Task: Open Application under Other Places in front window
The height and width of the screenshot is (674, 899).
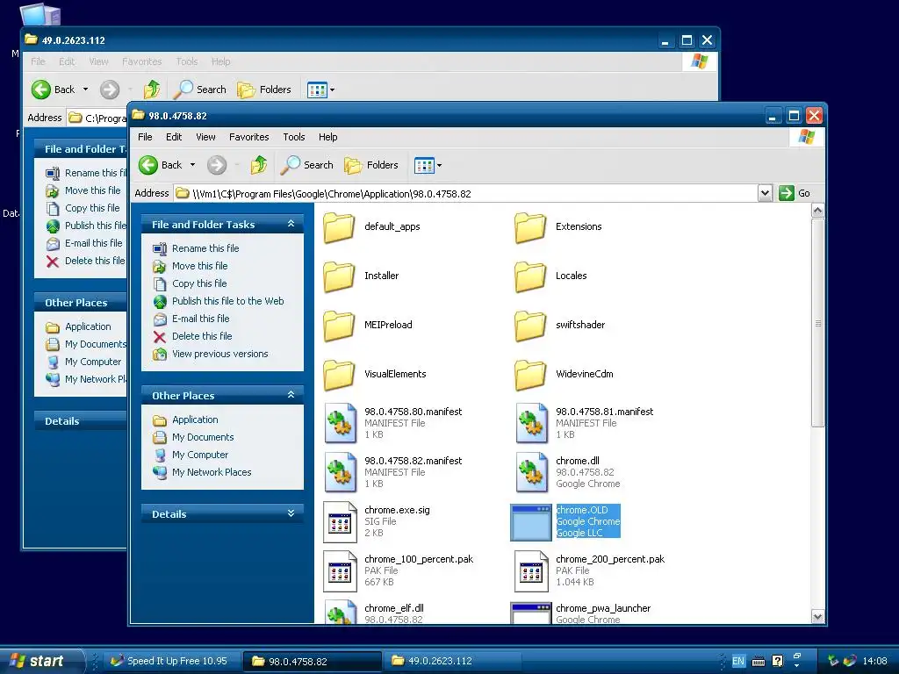Action: click(195, 419)
